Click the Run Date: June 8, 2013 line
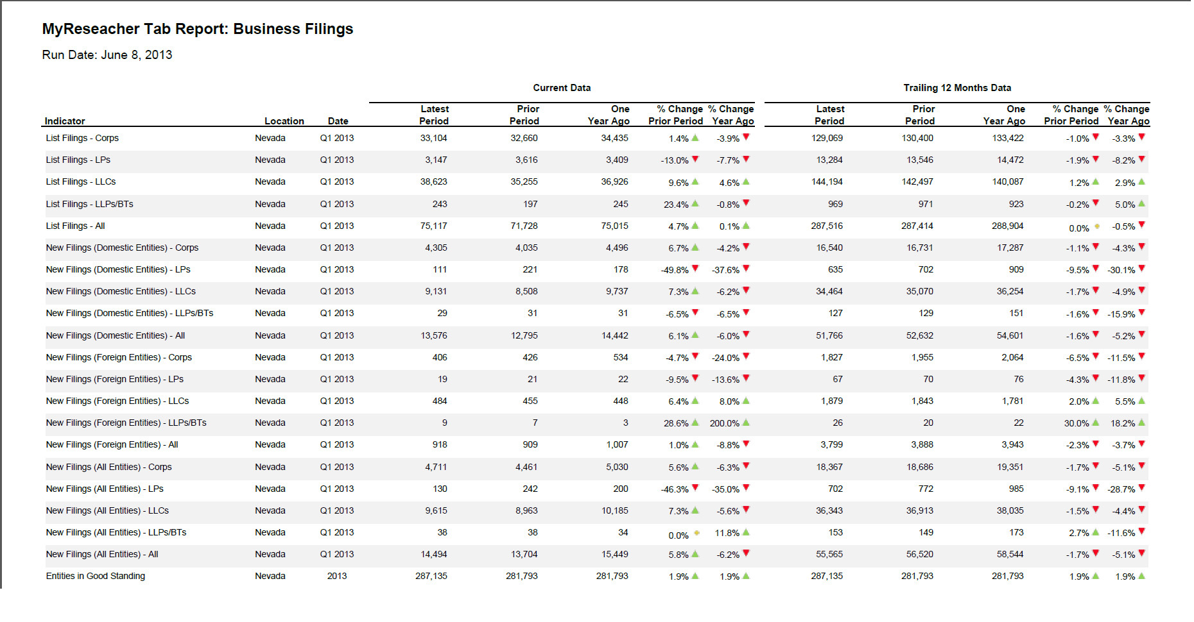The height and width of the screenshot is (622, 1194). (x=107, y=55)
